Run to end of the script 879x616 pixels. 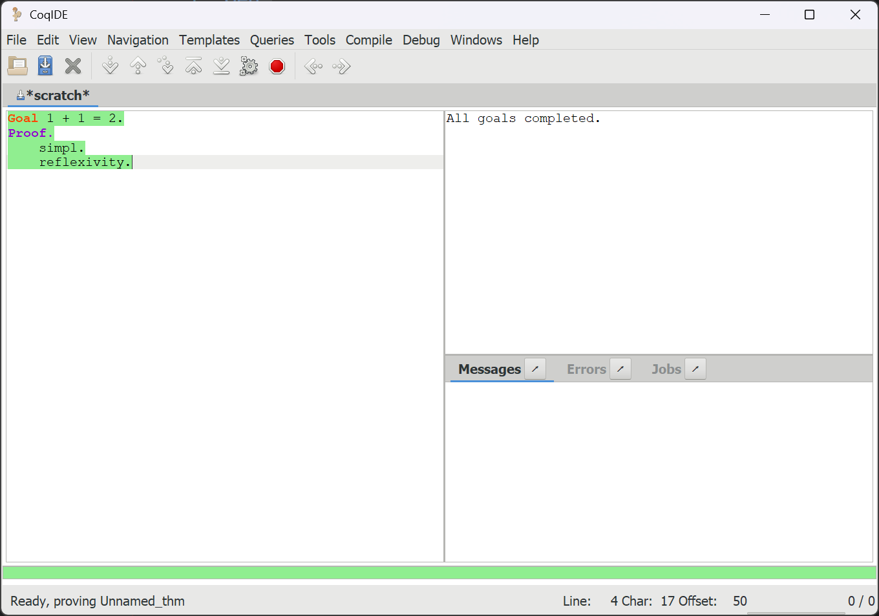222,66
